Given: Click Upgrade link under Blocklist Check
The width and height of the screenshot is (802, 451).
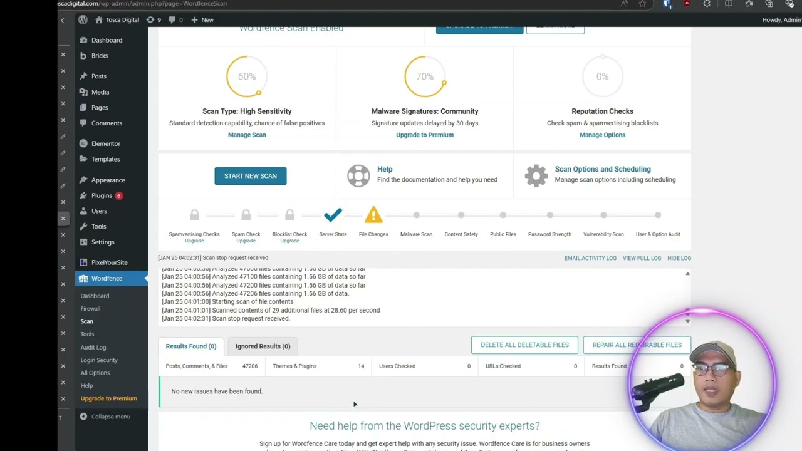Looking at the screenshot, I should [289, 241].
